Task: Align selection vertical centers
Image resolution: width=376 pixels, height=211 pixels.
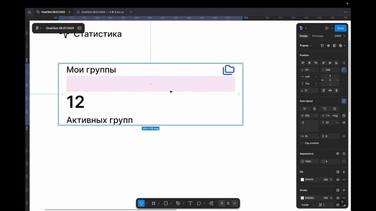Action: (330, 63)
